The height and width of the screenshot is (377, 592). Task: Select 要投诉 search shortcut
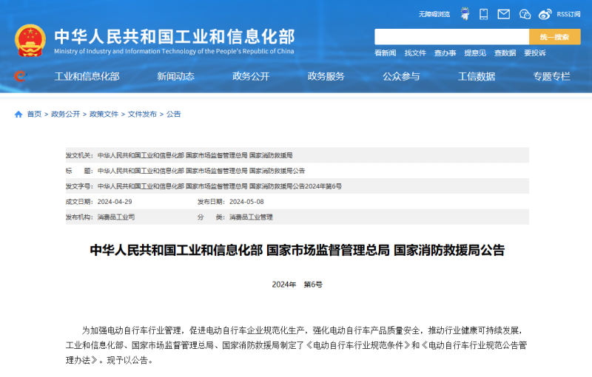(534, 53)
